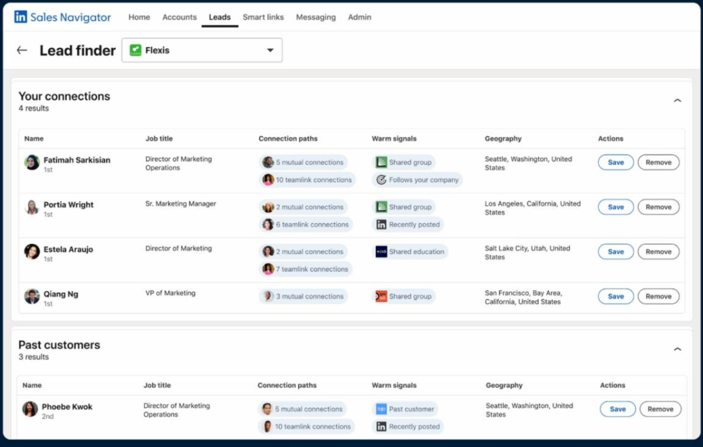
Task: Click 'Past customer' label
Action: (411, 409)
